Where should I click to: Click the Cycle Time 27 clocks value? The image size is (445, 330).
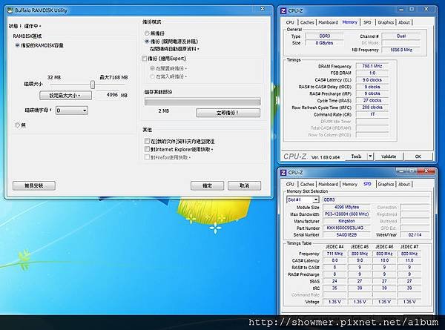coord(372,100)
